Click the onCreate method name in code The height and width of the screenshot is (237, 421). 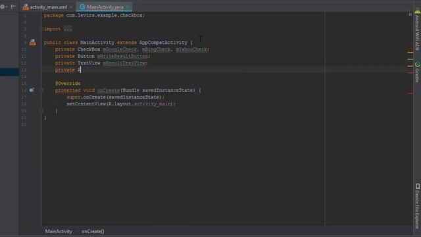tap(109, 90)
